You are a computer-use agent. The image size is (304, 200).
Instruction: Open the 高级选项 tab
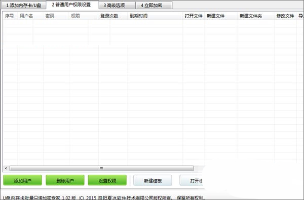[117, 5]
